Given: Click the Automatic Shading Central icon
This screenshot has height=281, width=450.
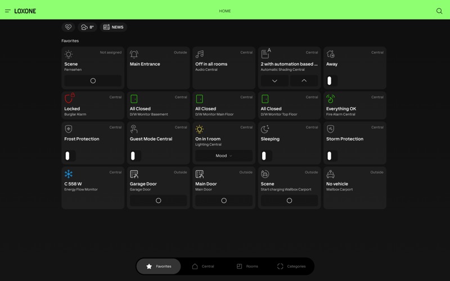Looking at the screenshot, I should (x=265, y=53).
